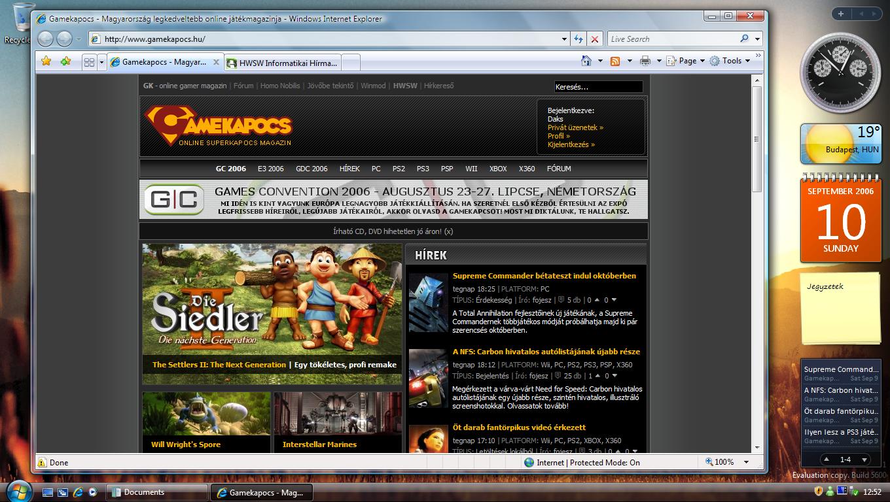Viewport: 890px width, 502px height.
Task: Open the Recent Pages dropdown arrow
Action: tap(79, 39)
